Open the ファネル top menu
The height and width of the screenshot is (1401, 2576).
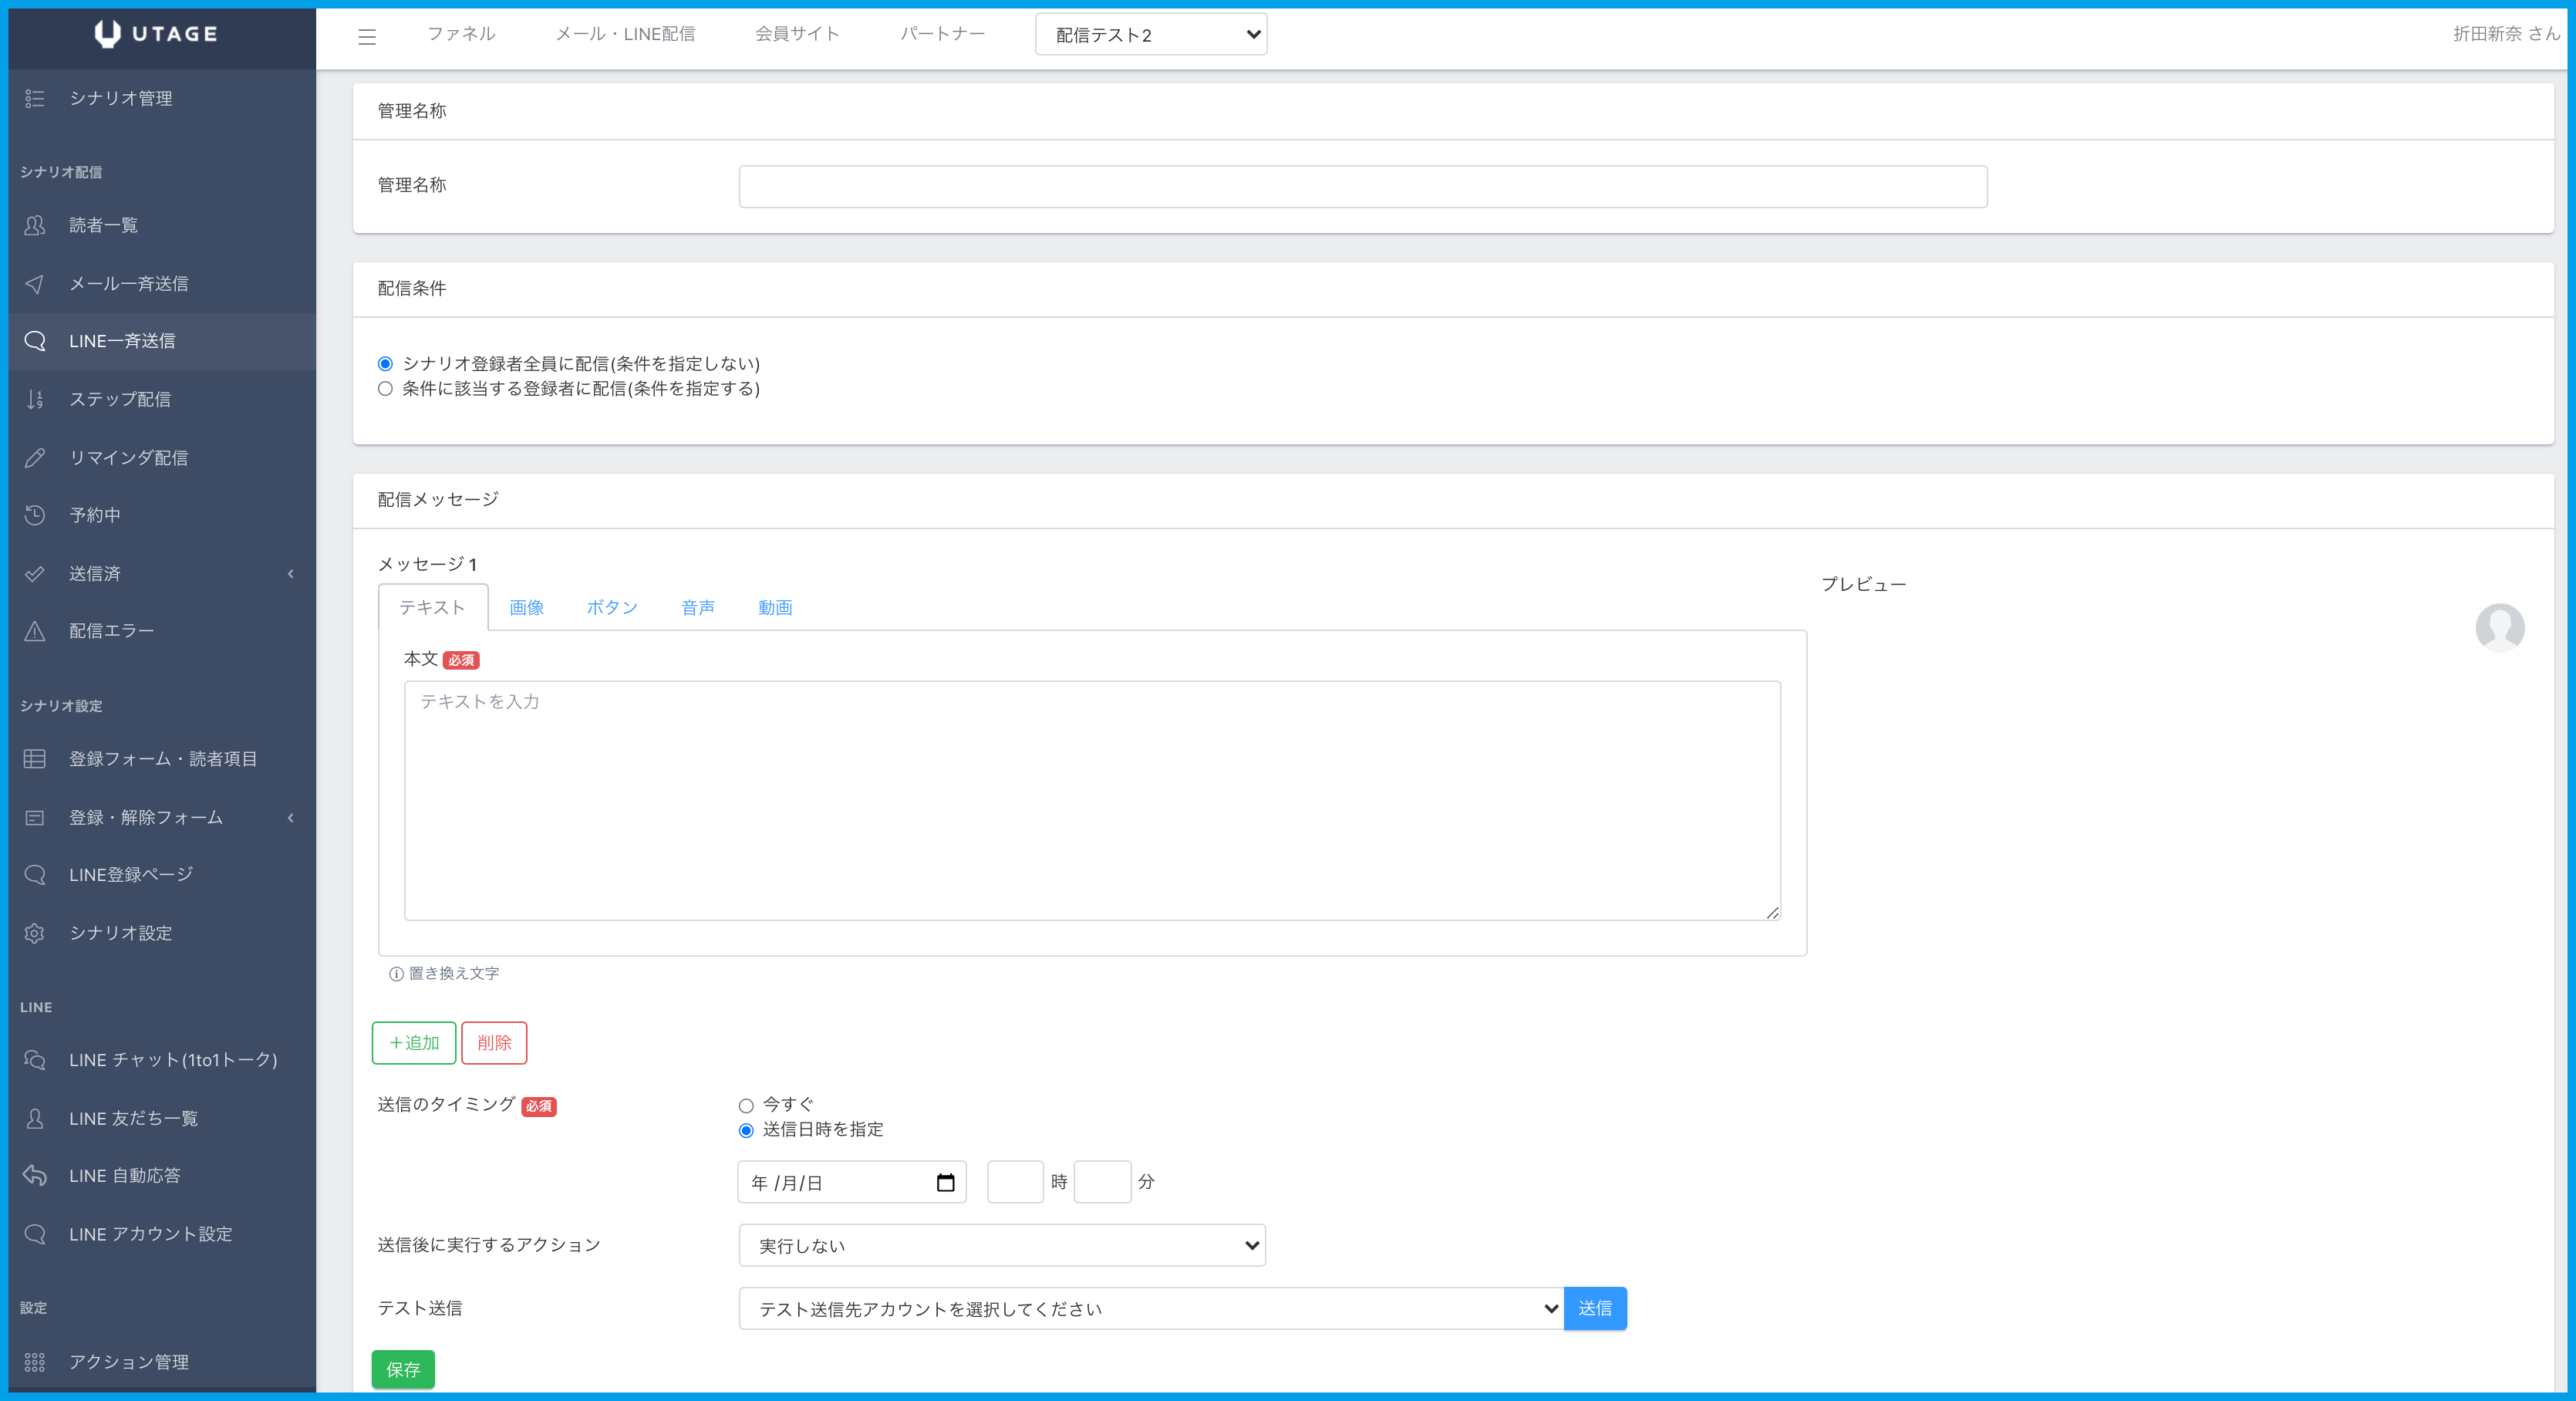click(x=461, y=34)
